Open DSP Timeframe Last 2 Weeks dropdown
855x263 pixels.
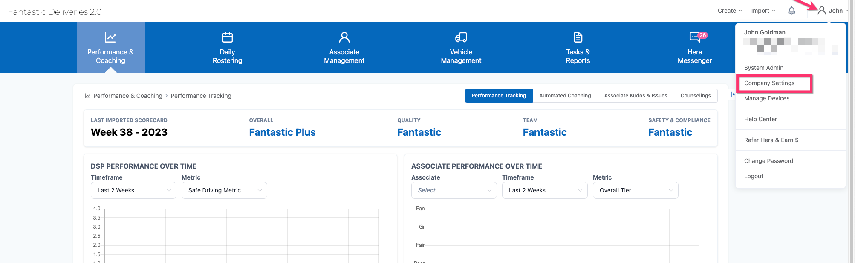[x=133, y=190]
